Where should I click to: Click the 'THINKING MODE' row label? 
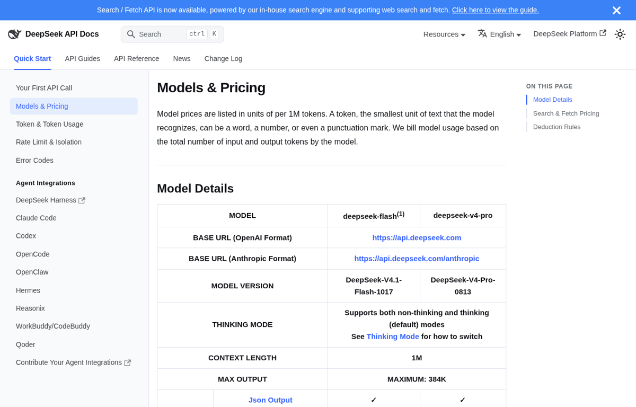coord(242,324)
